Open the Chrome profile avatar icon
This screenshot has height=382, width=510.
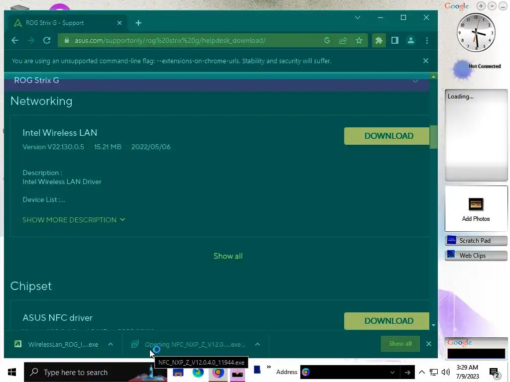(x=411, y=40)
